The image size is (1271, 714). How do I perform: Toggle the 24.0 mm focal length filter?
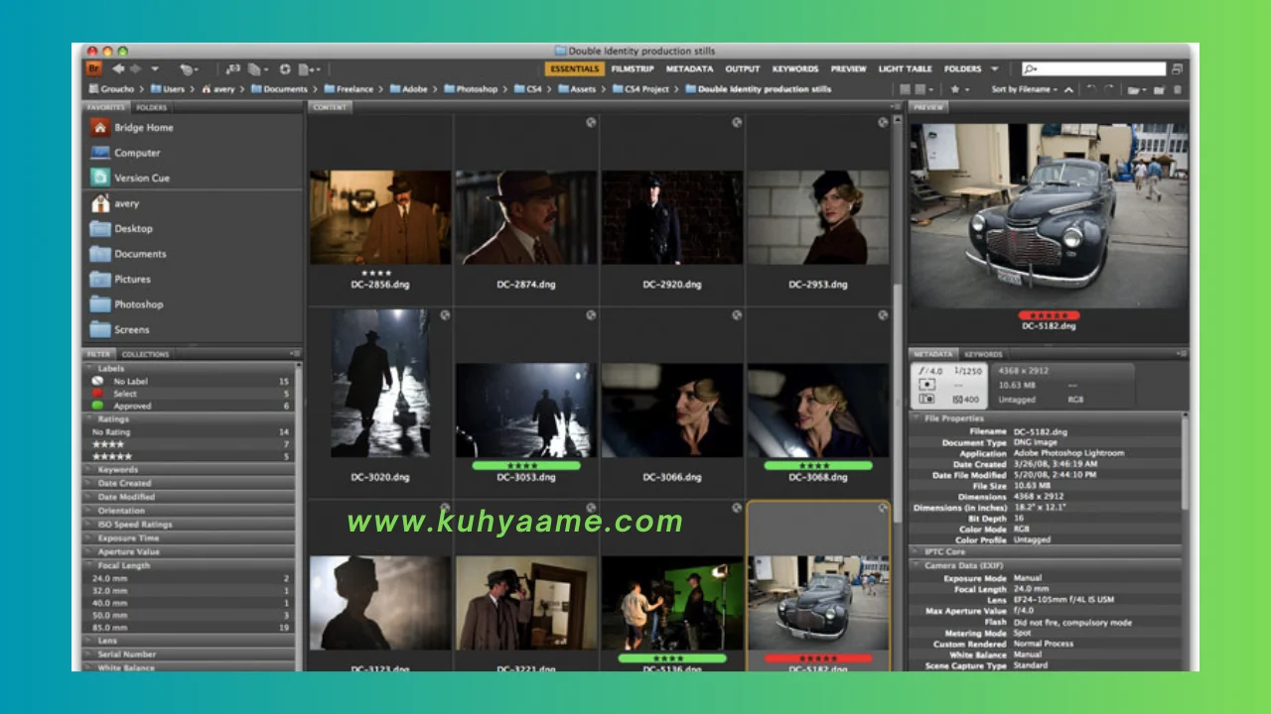pos(190,578)
